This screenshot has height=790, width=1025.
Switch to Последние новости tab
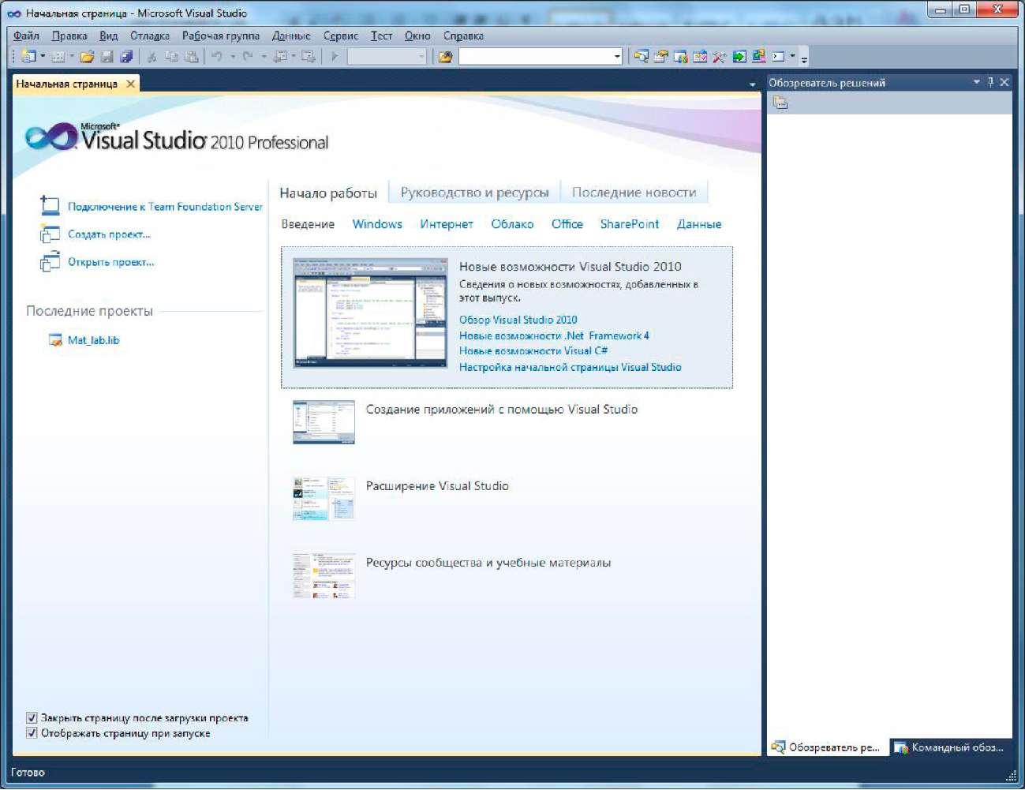point(634,193)
